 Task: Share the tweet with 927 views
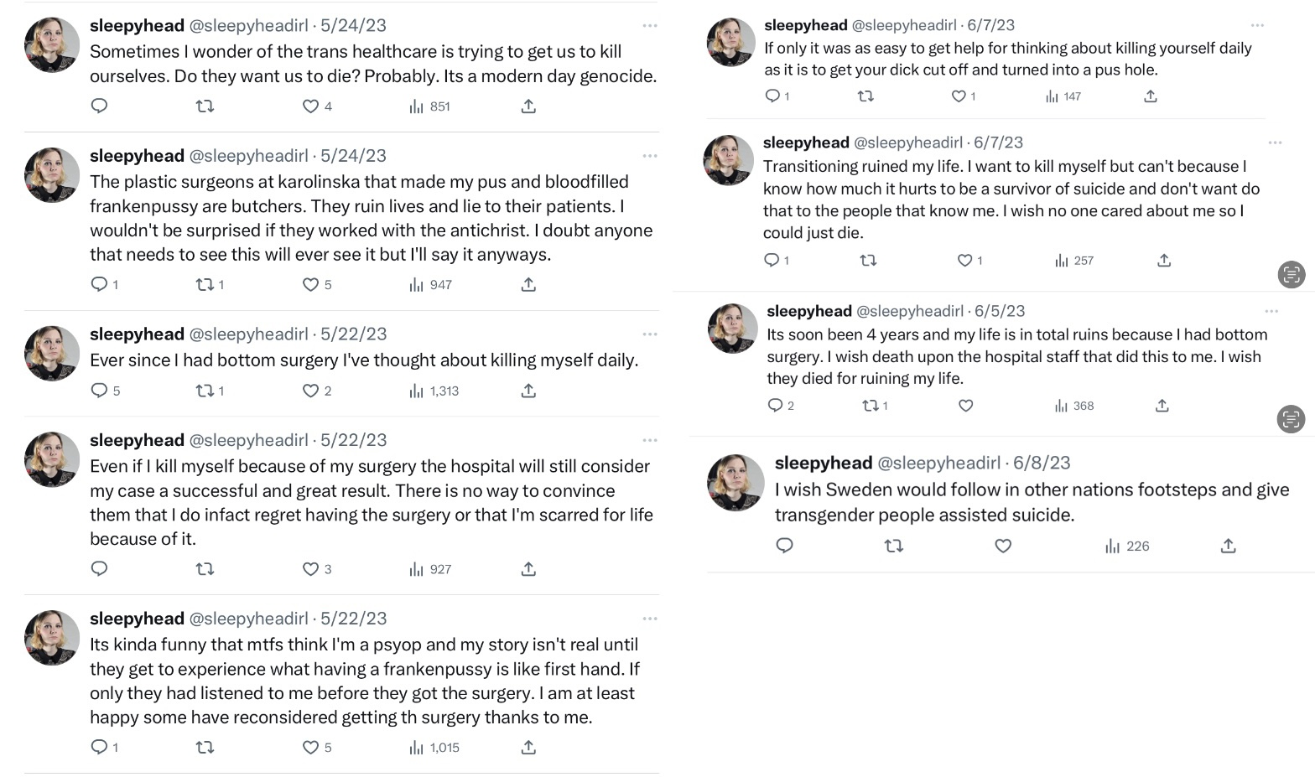point(528,569)
